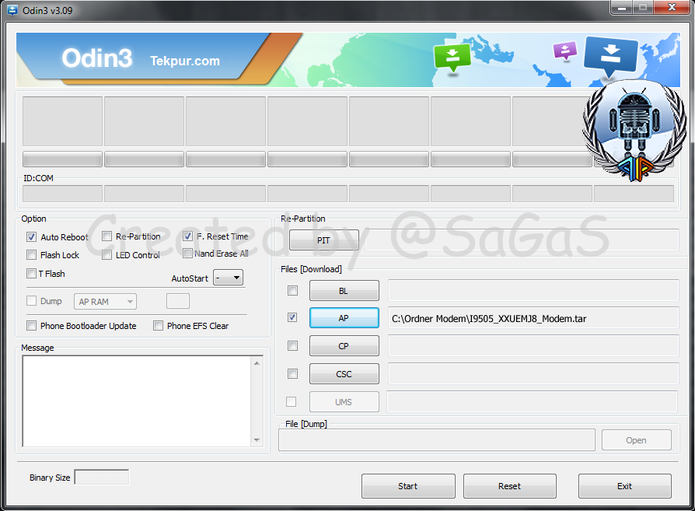Viewport: 695px width, 511px height.
Task: Toggle the F. Reset Time checkbox
Action: coord(187,236)
